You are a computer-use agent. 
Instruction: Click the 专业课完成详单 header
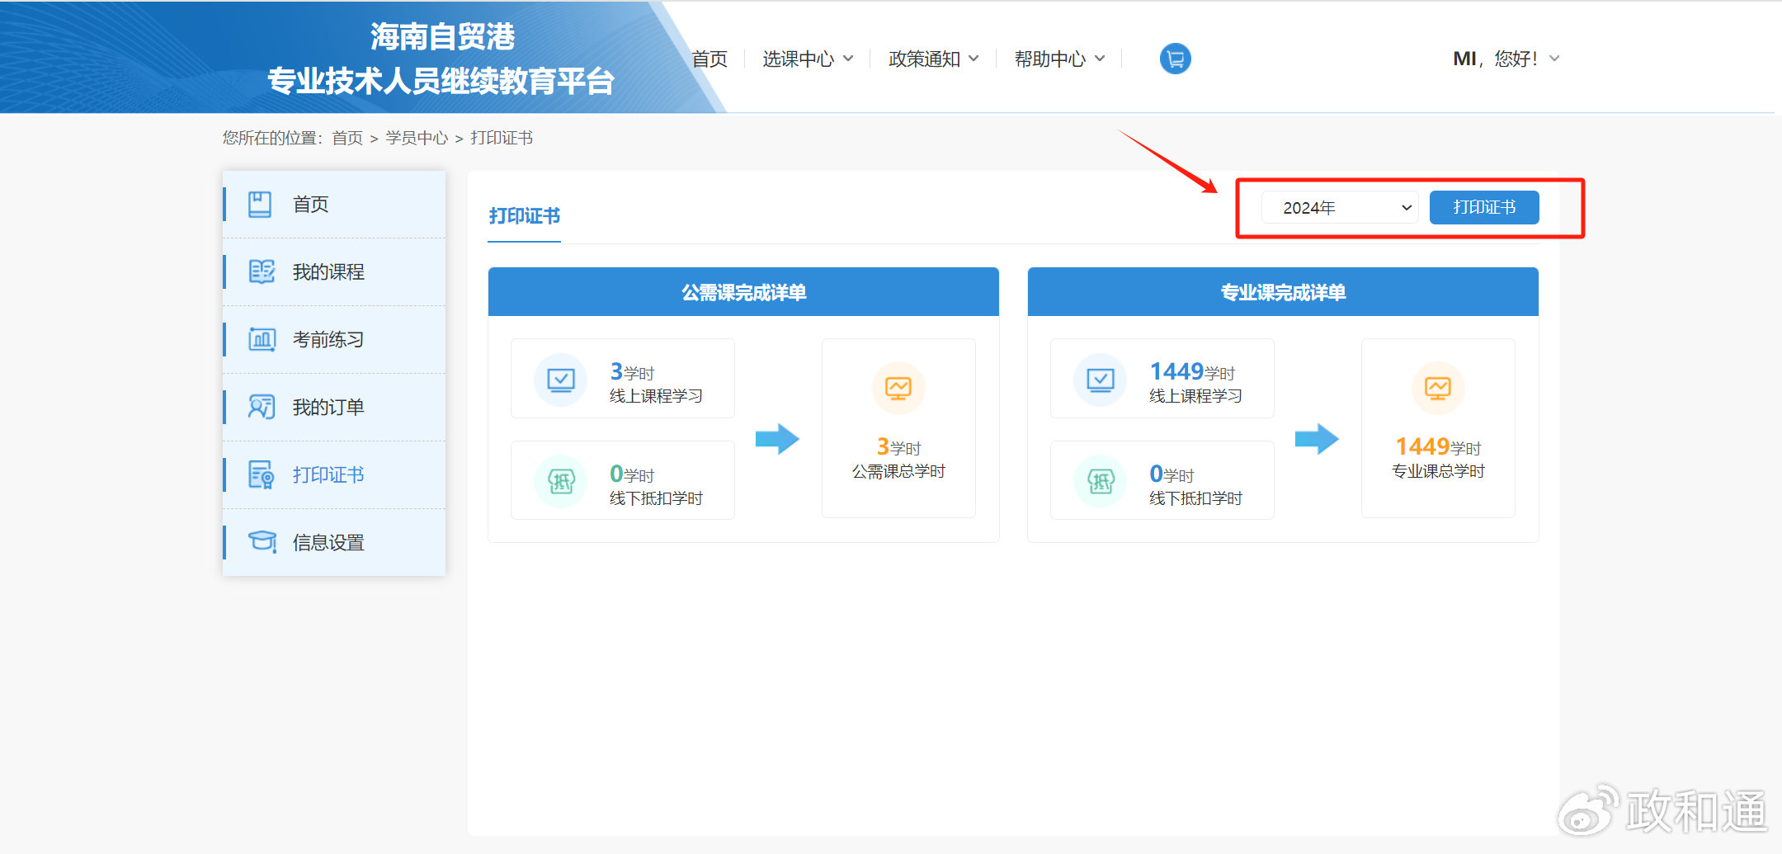[1283, 292]
